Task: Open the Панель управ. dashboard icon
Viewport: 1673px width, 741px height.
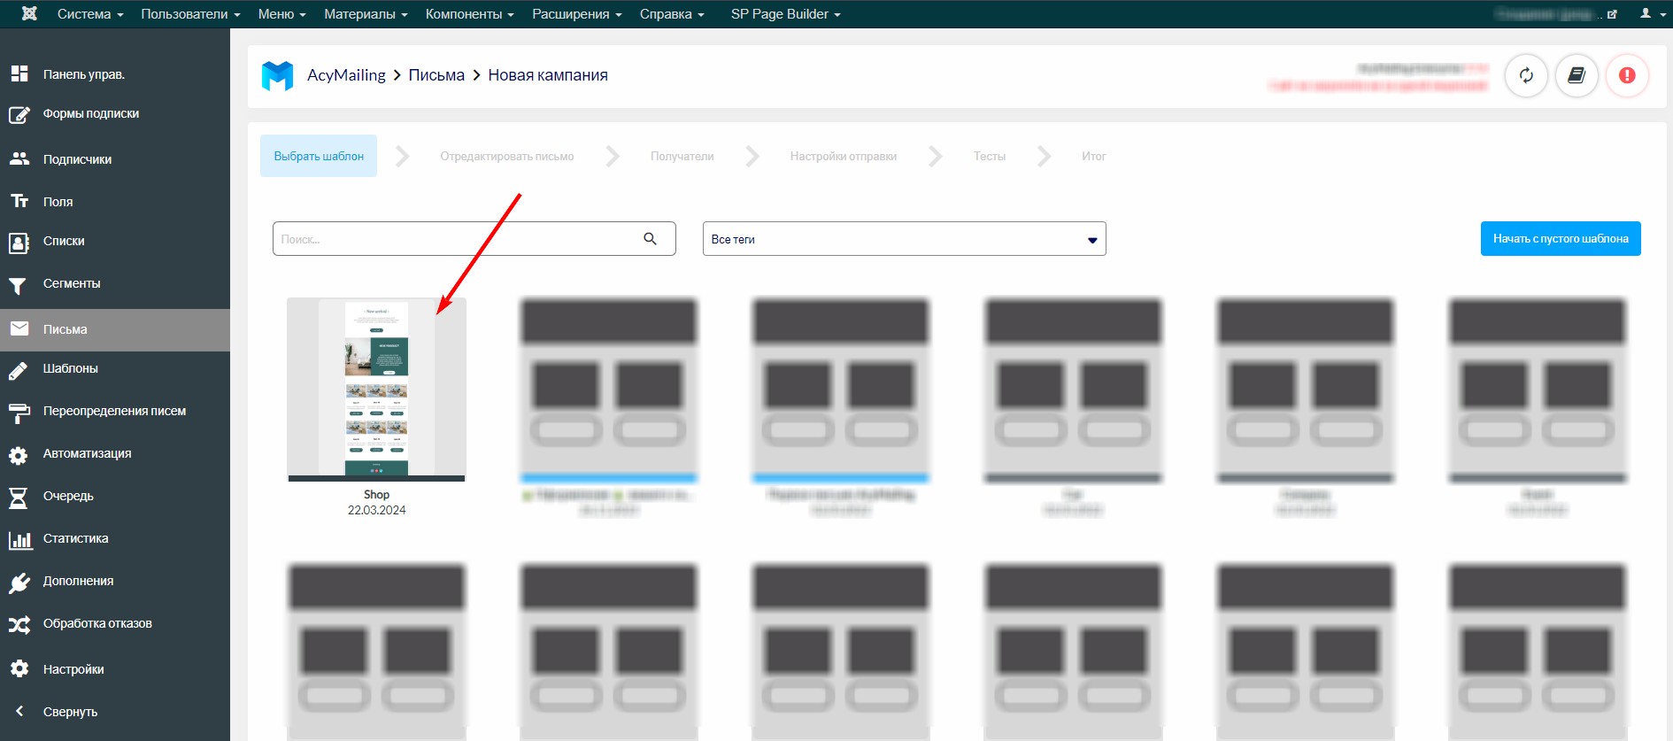Action: pos(19,73)
